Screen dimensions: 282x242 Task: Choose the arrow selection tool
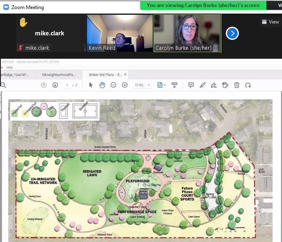click(x=91, y=85)
